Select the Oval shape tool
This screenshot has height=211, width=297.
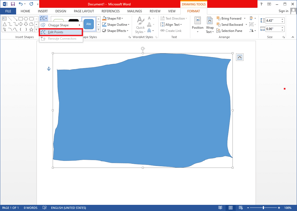(x=26, y=18)
